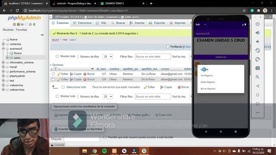Enable the Perfilando checkbox
This screenshot has height=155, width=276.
click(x=168, y=46)
